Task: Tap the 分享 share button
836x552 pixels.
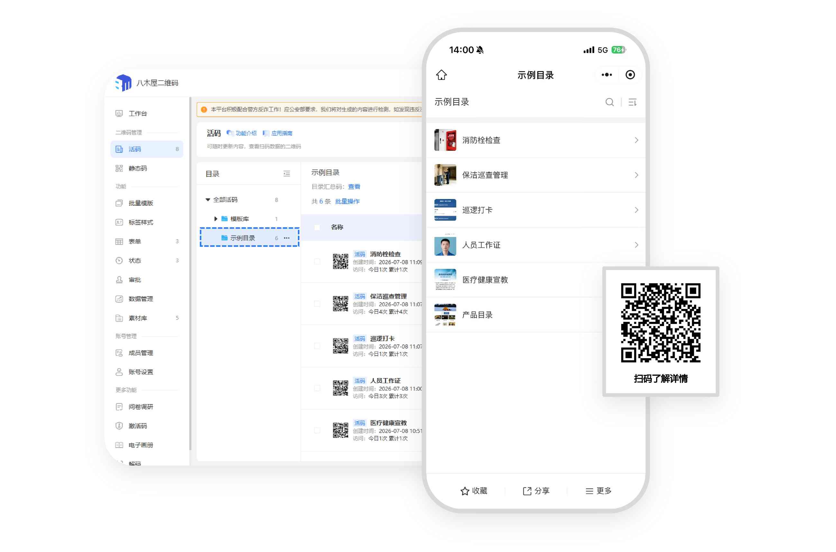Action: coord(536,491)
